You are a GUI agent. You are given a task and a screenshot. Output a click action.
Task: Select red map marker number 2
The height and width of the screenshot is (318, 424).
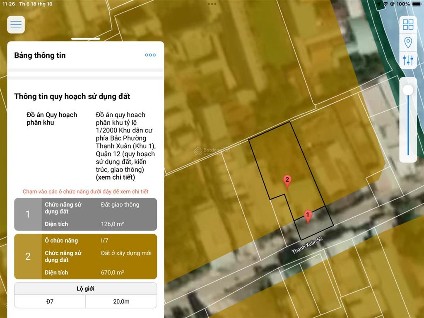287,182
